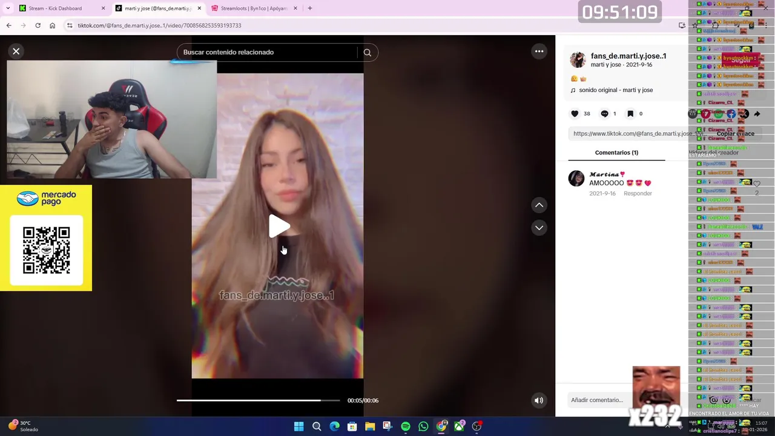Open Spotify from taskbar
The height and width of the screenshot is (436, 775).
[x=406, y=427]
